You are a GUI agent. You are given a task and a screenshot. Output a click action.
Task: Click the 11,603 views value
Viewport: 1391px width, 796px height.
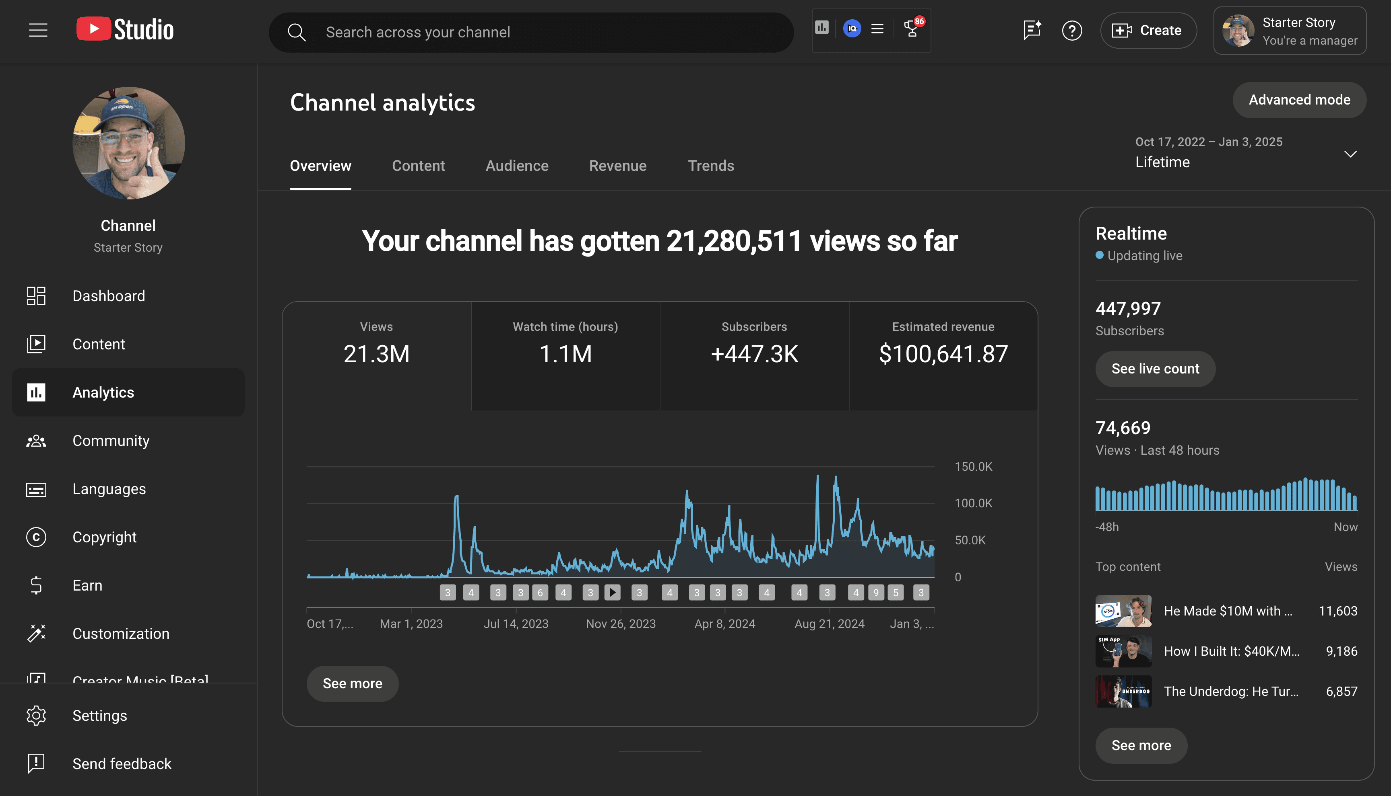[x=1338, y=611]
